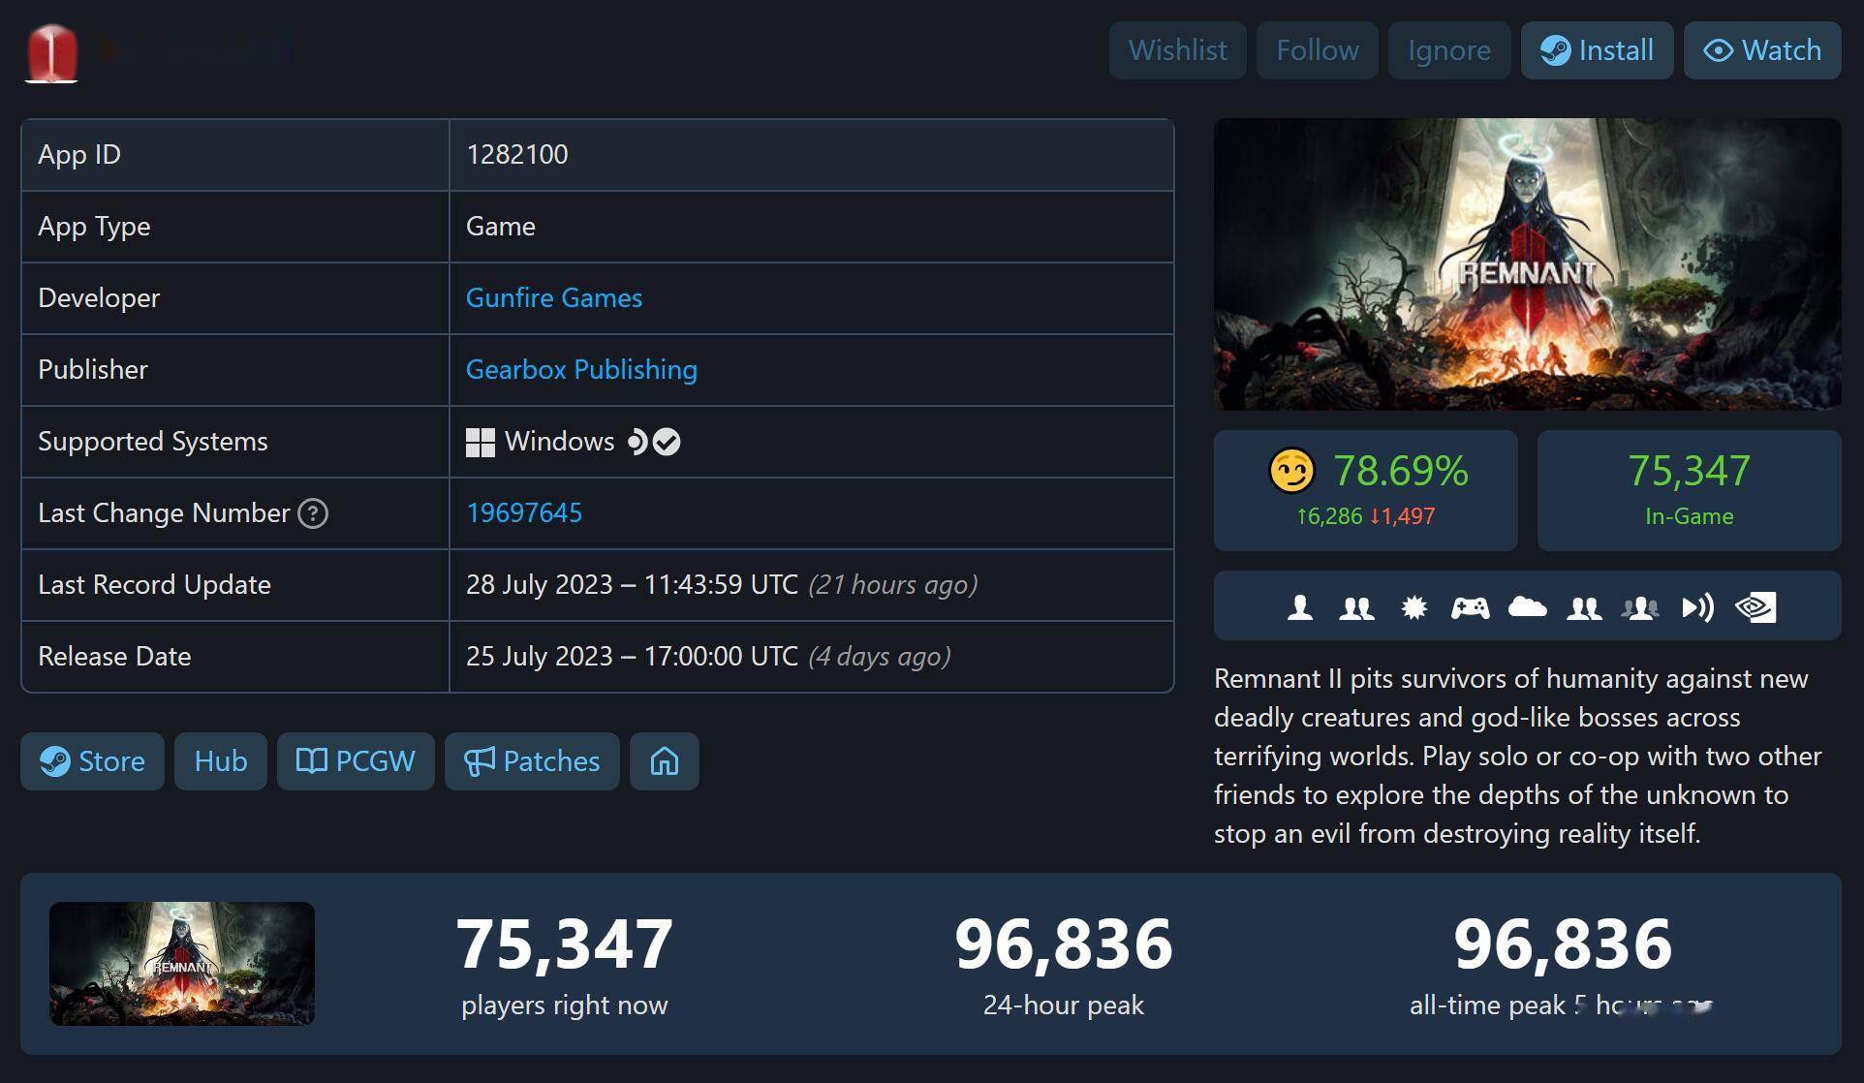Click the three-person group sharing icon
The width and height of the screenshot is (1864, 1083).
tap(1640, 607)
